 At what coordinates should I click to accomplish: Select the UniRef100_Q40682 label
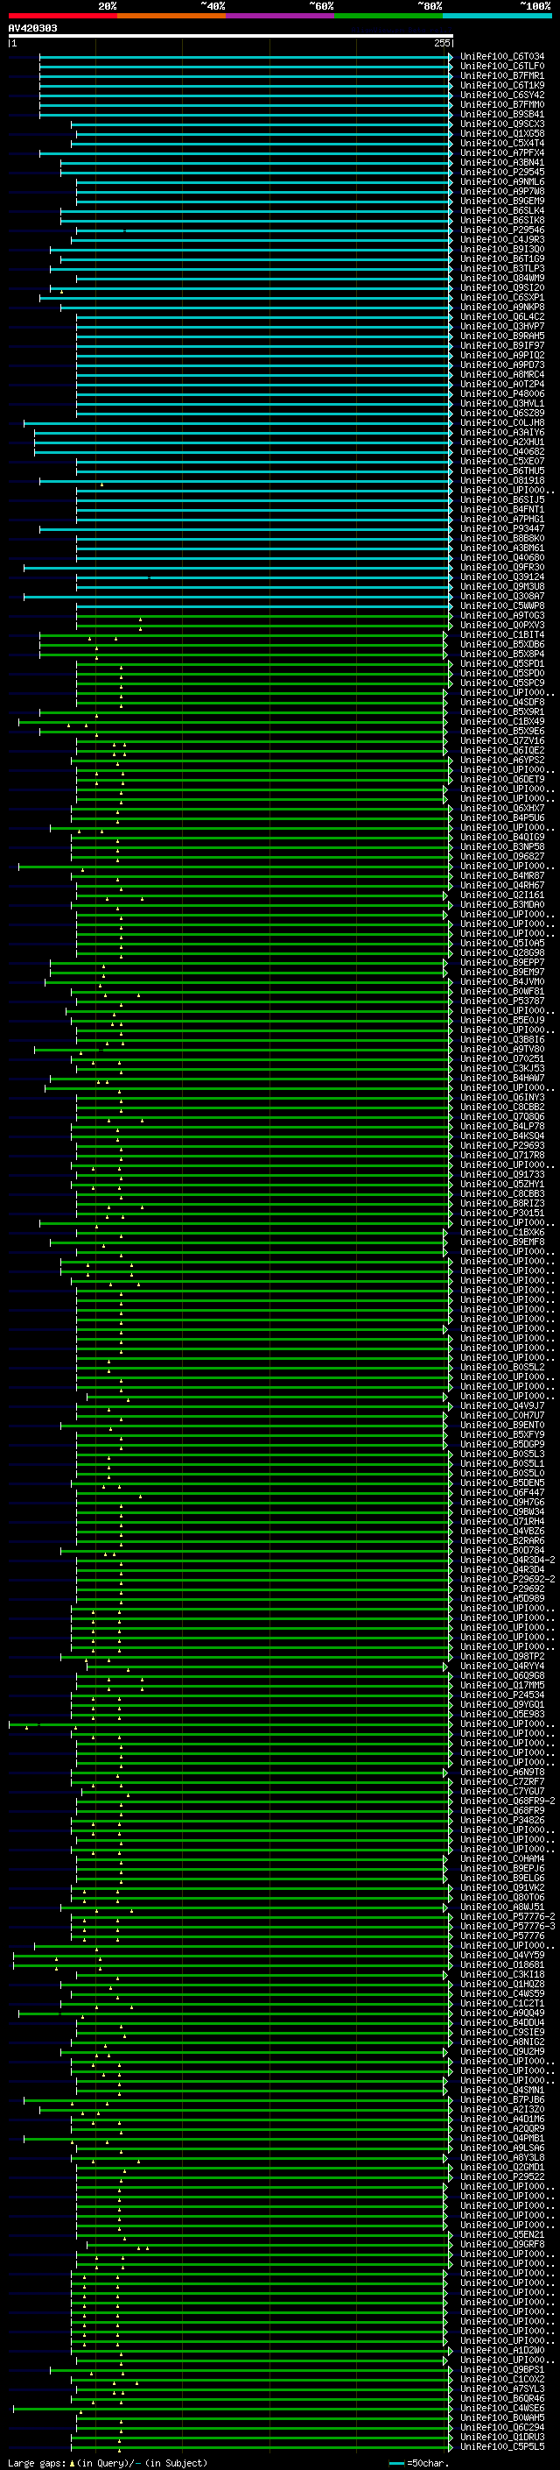[501, 451]
